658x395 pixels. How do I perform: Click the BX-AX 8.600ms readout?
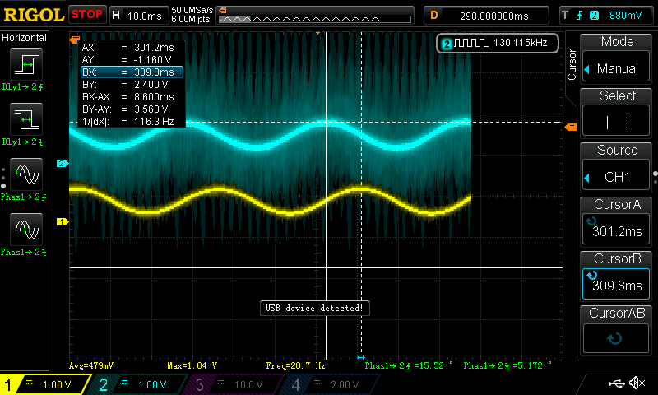coord(128,97)
